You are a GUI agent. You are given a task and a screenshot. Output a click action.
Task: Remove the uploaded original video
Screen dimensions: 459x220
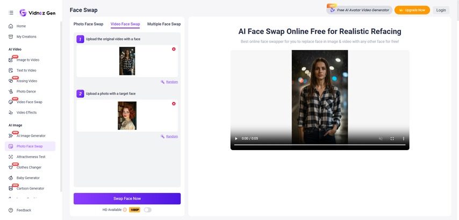[x=174, y=49]
